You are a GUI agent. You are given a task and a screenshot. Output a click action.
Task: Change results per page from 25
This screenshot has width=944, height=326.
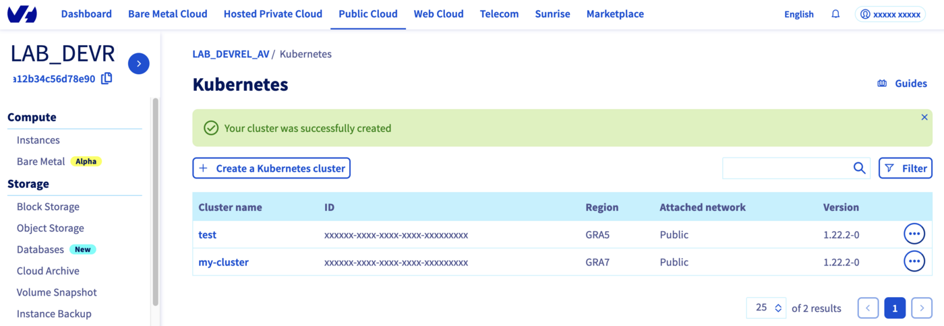(766, 308)
